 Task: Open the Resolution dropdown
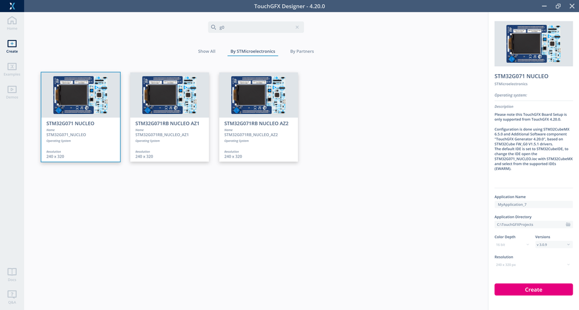[x=534, y=265]
